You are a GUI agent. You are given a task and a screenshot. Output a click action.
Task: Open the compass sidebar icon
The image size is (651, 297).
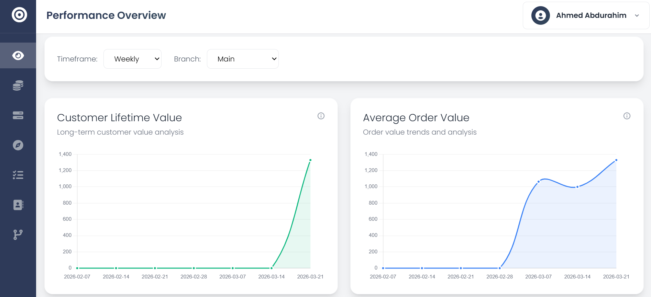tap(18, 145)
